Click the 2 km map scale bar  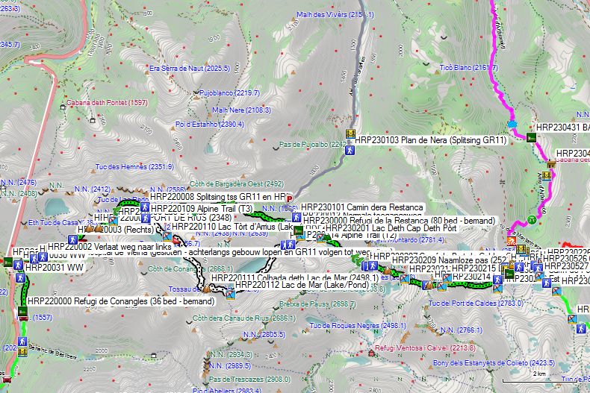(540, 380)
